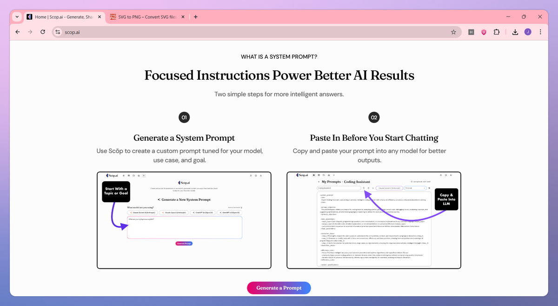Restore down the browser window

pyautogui.click(x=524, y=17)
